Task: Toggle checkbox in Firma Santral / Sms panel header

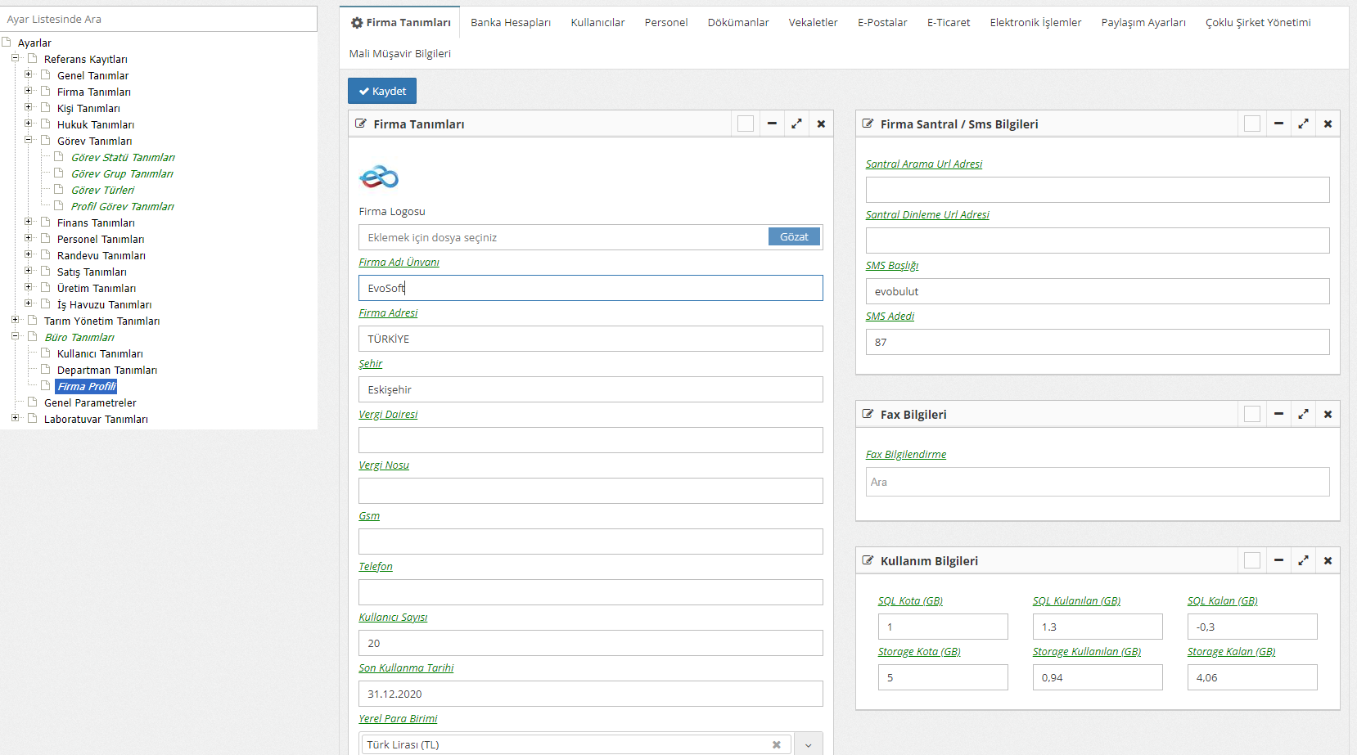Action: (x=1252, y=124)
